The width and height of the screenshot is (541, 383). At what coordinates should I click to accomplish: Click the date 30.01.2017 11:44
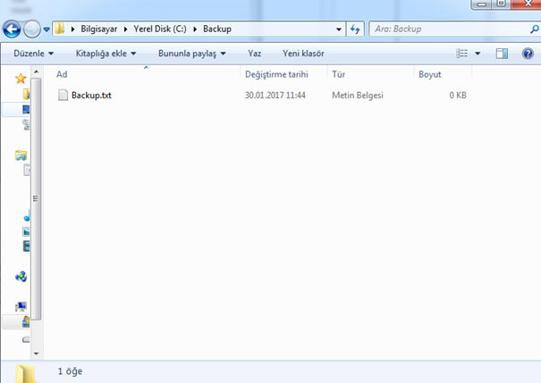pyautogui.click(x=275, y=96)
